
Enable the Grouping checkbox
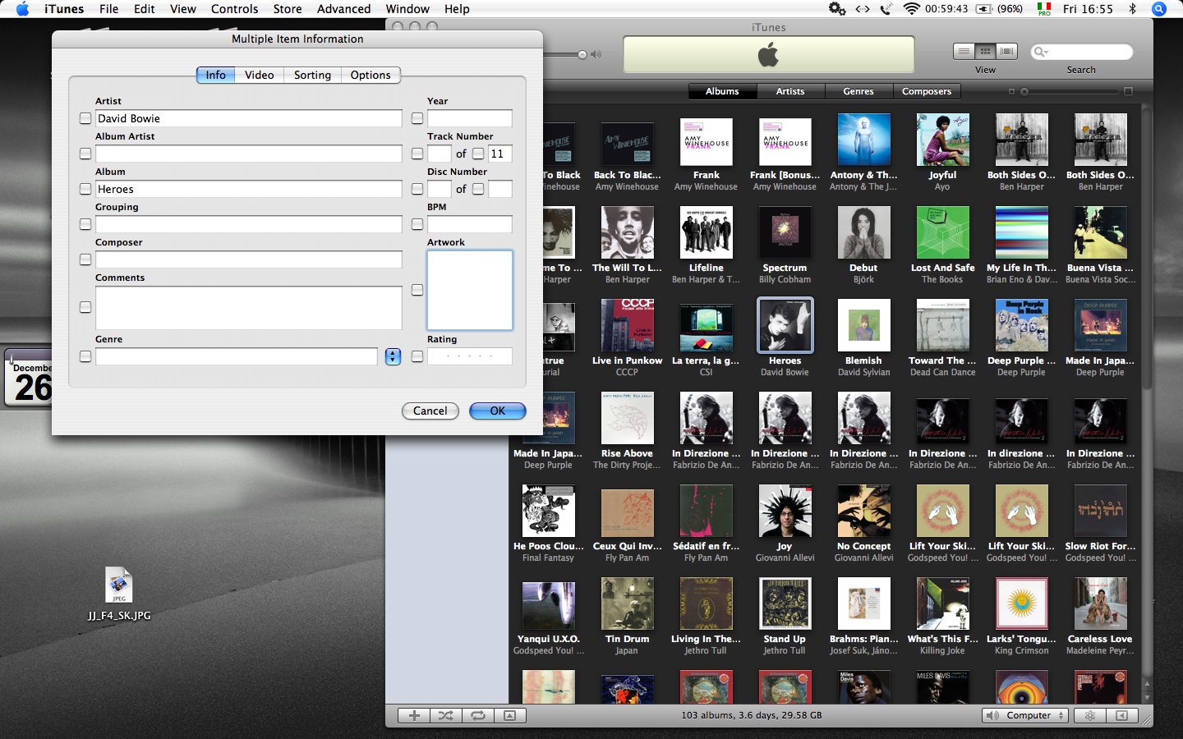(85, 224)
